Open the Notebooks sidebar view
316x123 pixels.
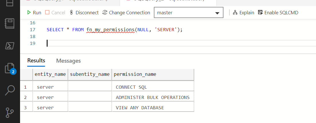(x=10, y=24)
